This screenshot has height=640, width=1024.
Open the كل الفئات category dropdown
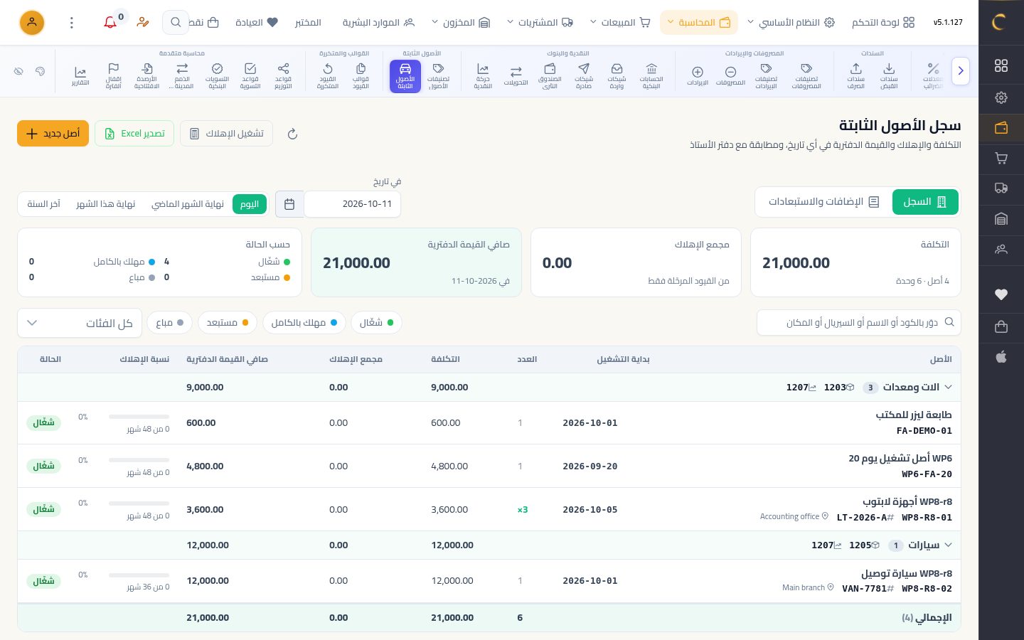pos(80,323)
